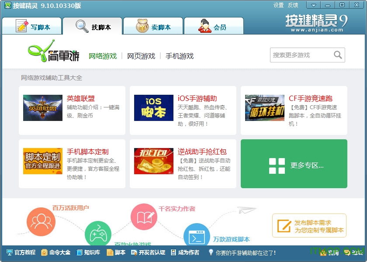Open 成为作者 in the bottom bar
The height and width of the screenshot is (262, 367).
pos(185,252)
